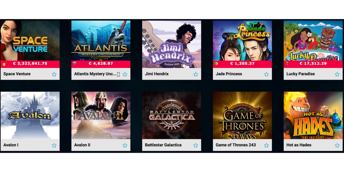Add Lucky Paradise to favorites using star
This screenshot has width=344, height=172.
pyautogui.click(x=337, y=74)
